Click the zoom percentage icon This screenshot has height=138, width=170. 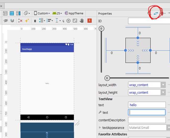(x=63, y=21)
